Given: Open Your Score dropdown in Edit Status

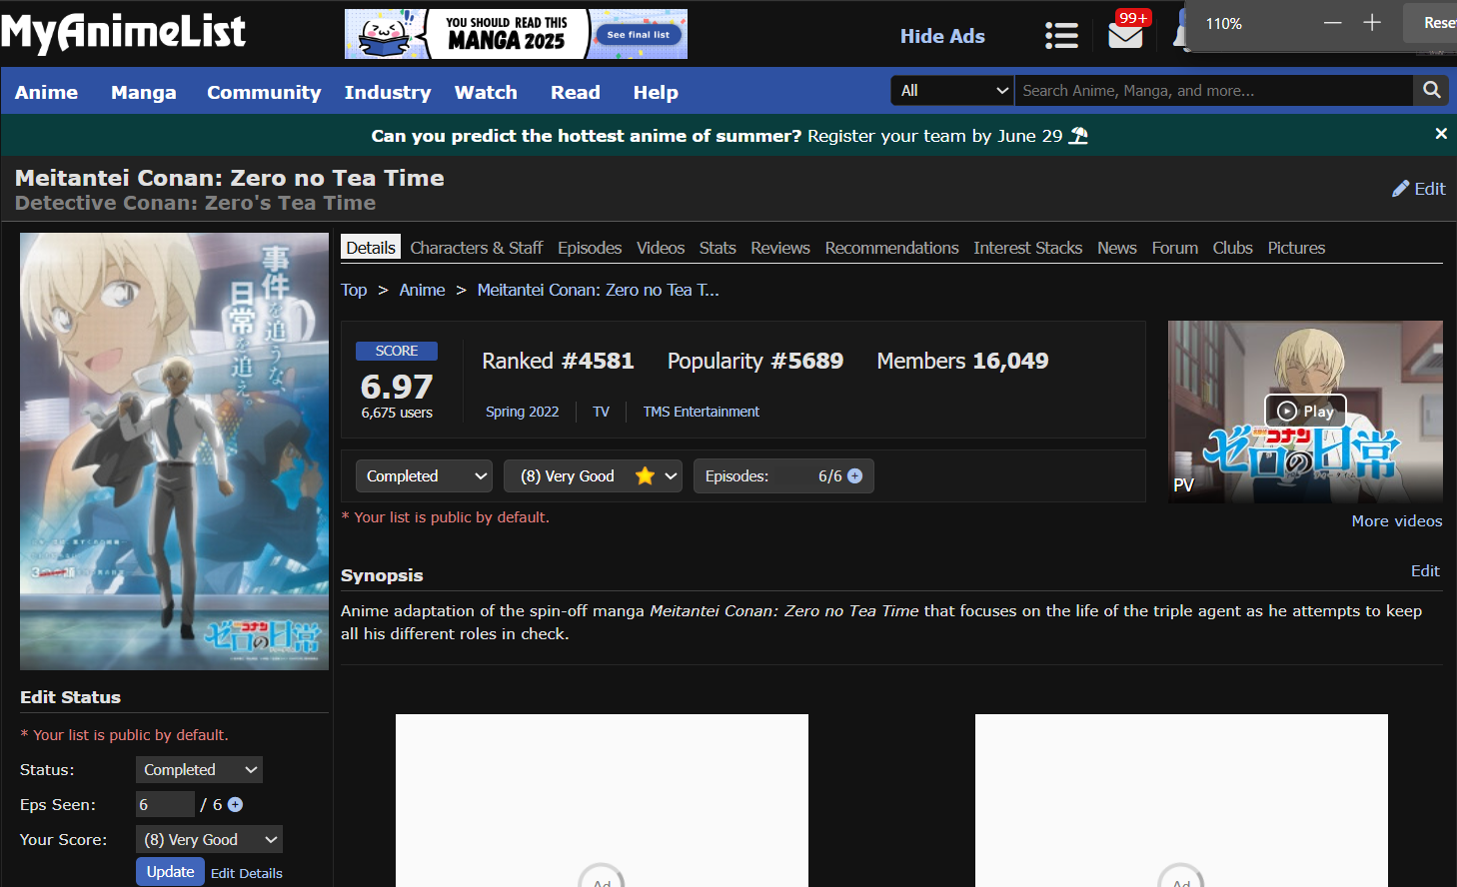Looking at the screenshot, I should 209,839.
